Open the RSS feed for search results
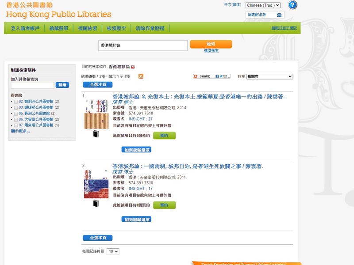The height and width of the screenshot is (265, 354). click(140, 76)
